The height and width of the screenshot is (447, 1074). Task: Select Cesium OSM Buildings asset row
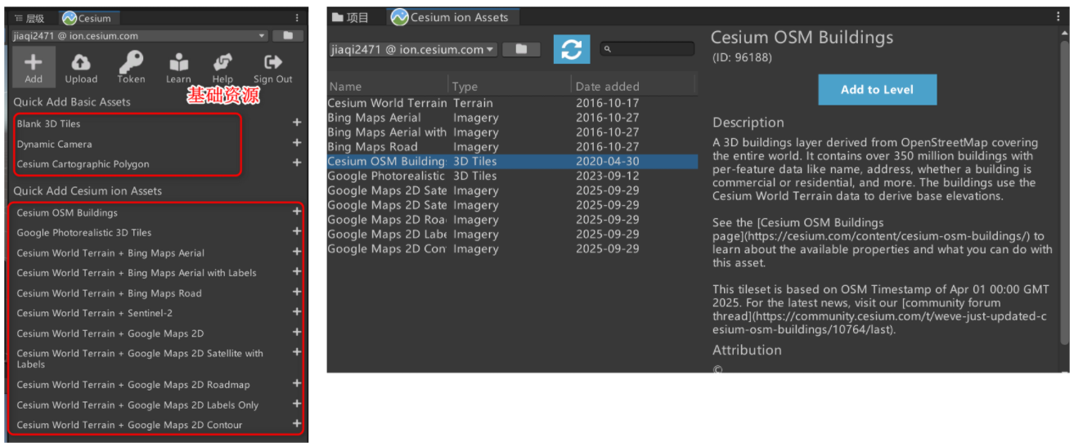pos(512,161)
